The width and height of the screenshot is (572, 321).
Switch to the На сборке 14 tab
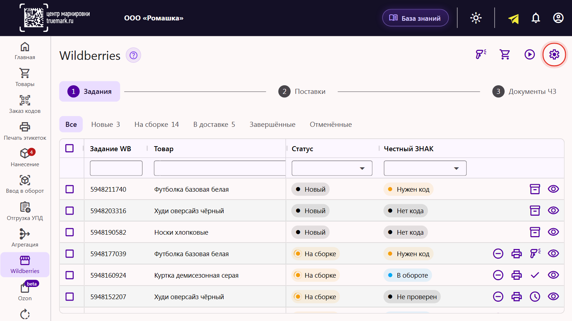point(157,124)
